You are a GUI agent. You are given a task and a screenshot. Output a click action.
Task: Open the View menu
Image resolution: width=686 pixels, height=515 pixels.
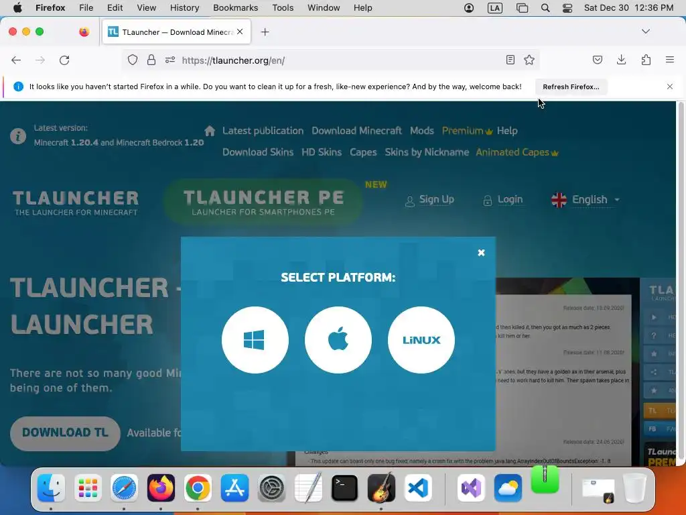click(146, 8)
